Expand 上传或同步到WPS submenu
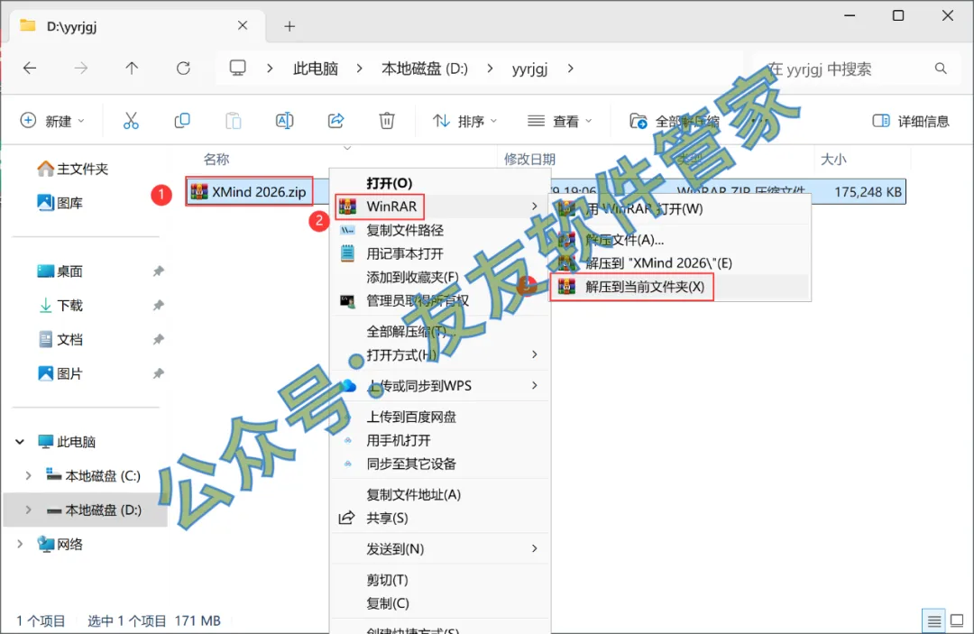The image size is (974, 634). point(439,386)
